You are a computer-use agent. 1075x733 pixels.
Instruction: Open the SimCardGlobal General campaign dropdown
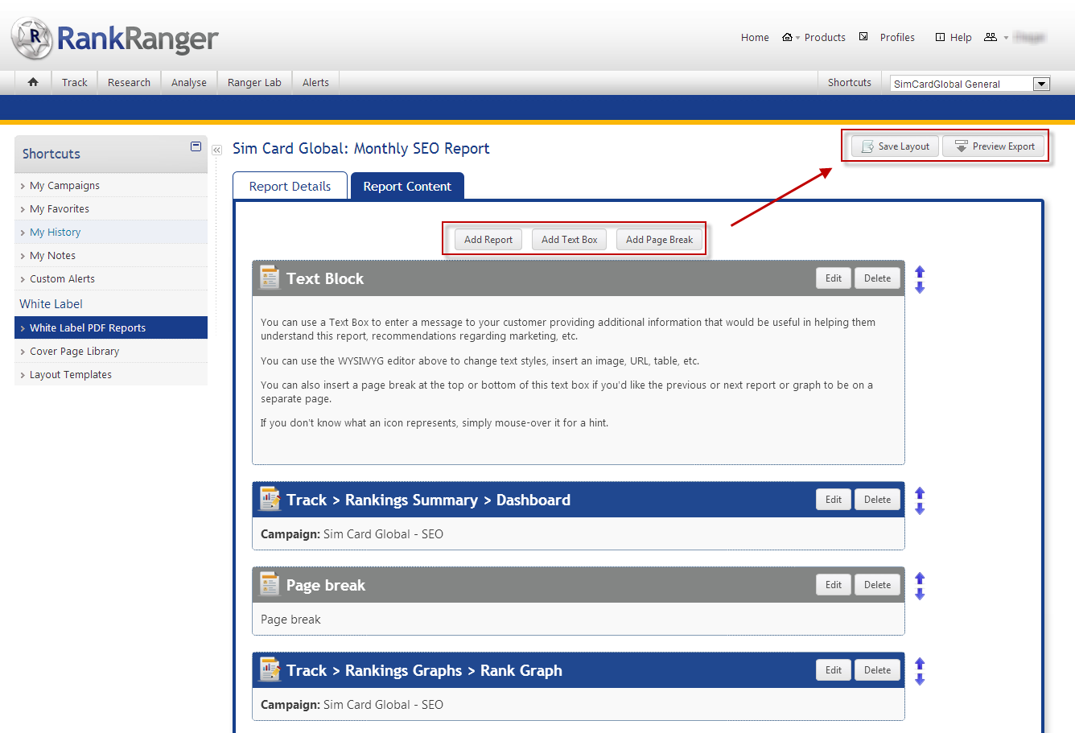pos(1041,84)
